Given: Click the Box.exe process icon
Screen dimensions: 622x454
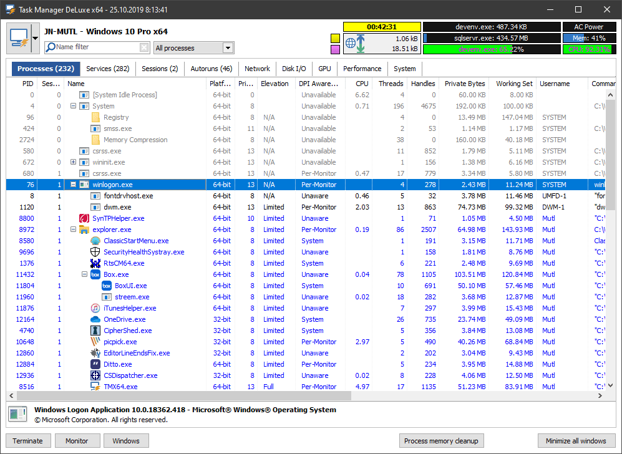Looking at the screenshot, I should 94,274.
